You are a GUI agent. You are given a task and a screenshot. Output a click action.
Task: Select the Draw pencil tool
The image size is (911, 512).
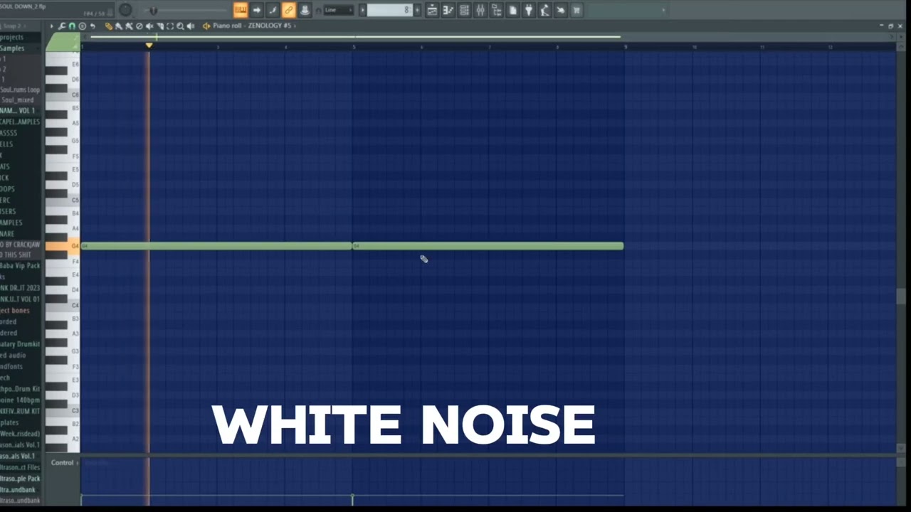[x=109, y=26]
